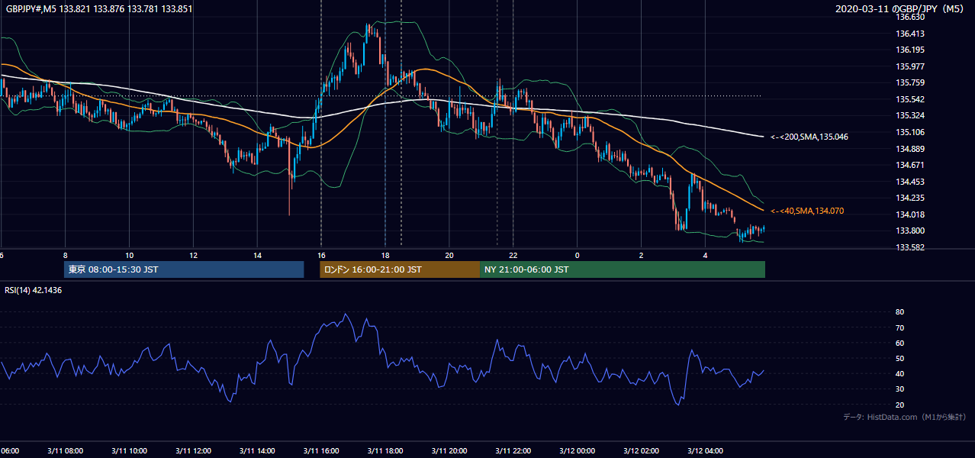Click RSI axis level 60

[x=899, y=343]
